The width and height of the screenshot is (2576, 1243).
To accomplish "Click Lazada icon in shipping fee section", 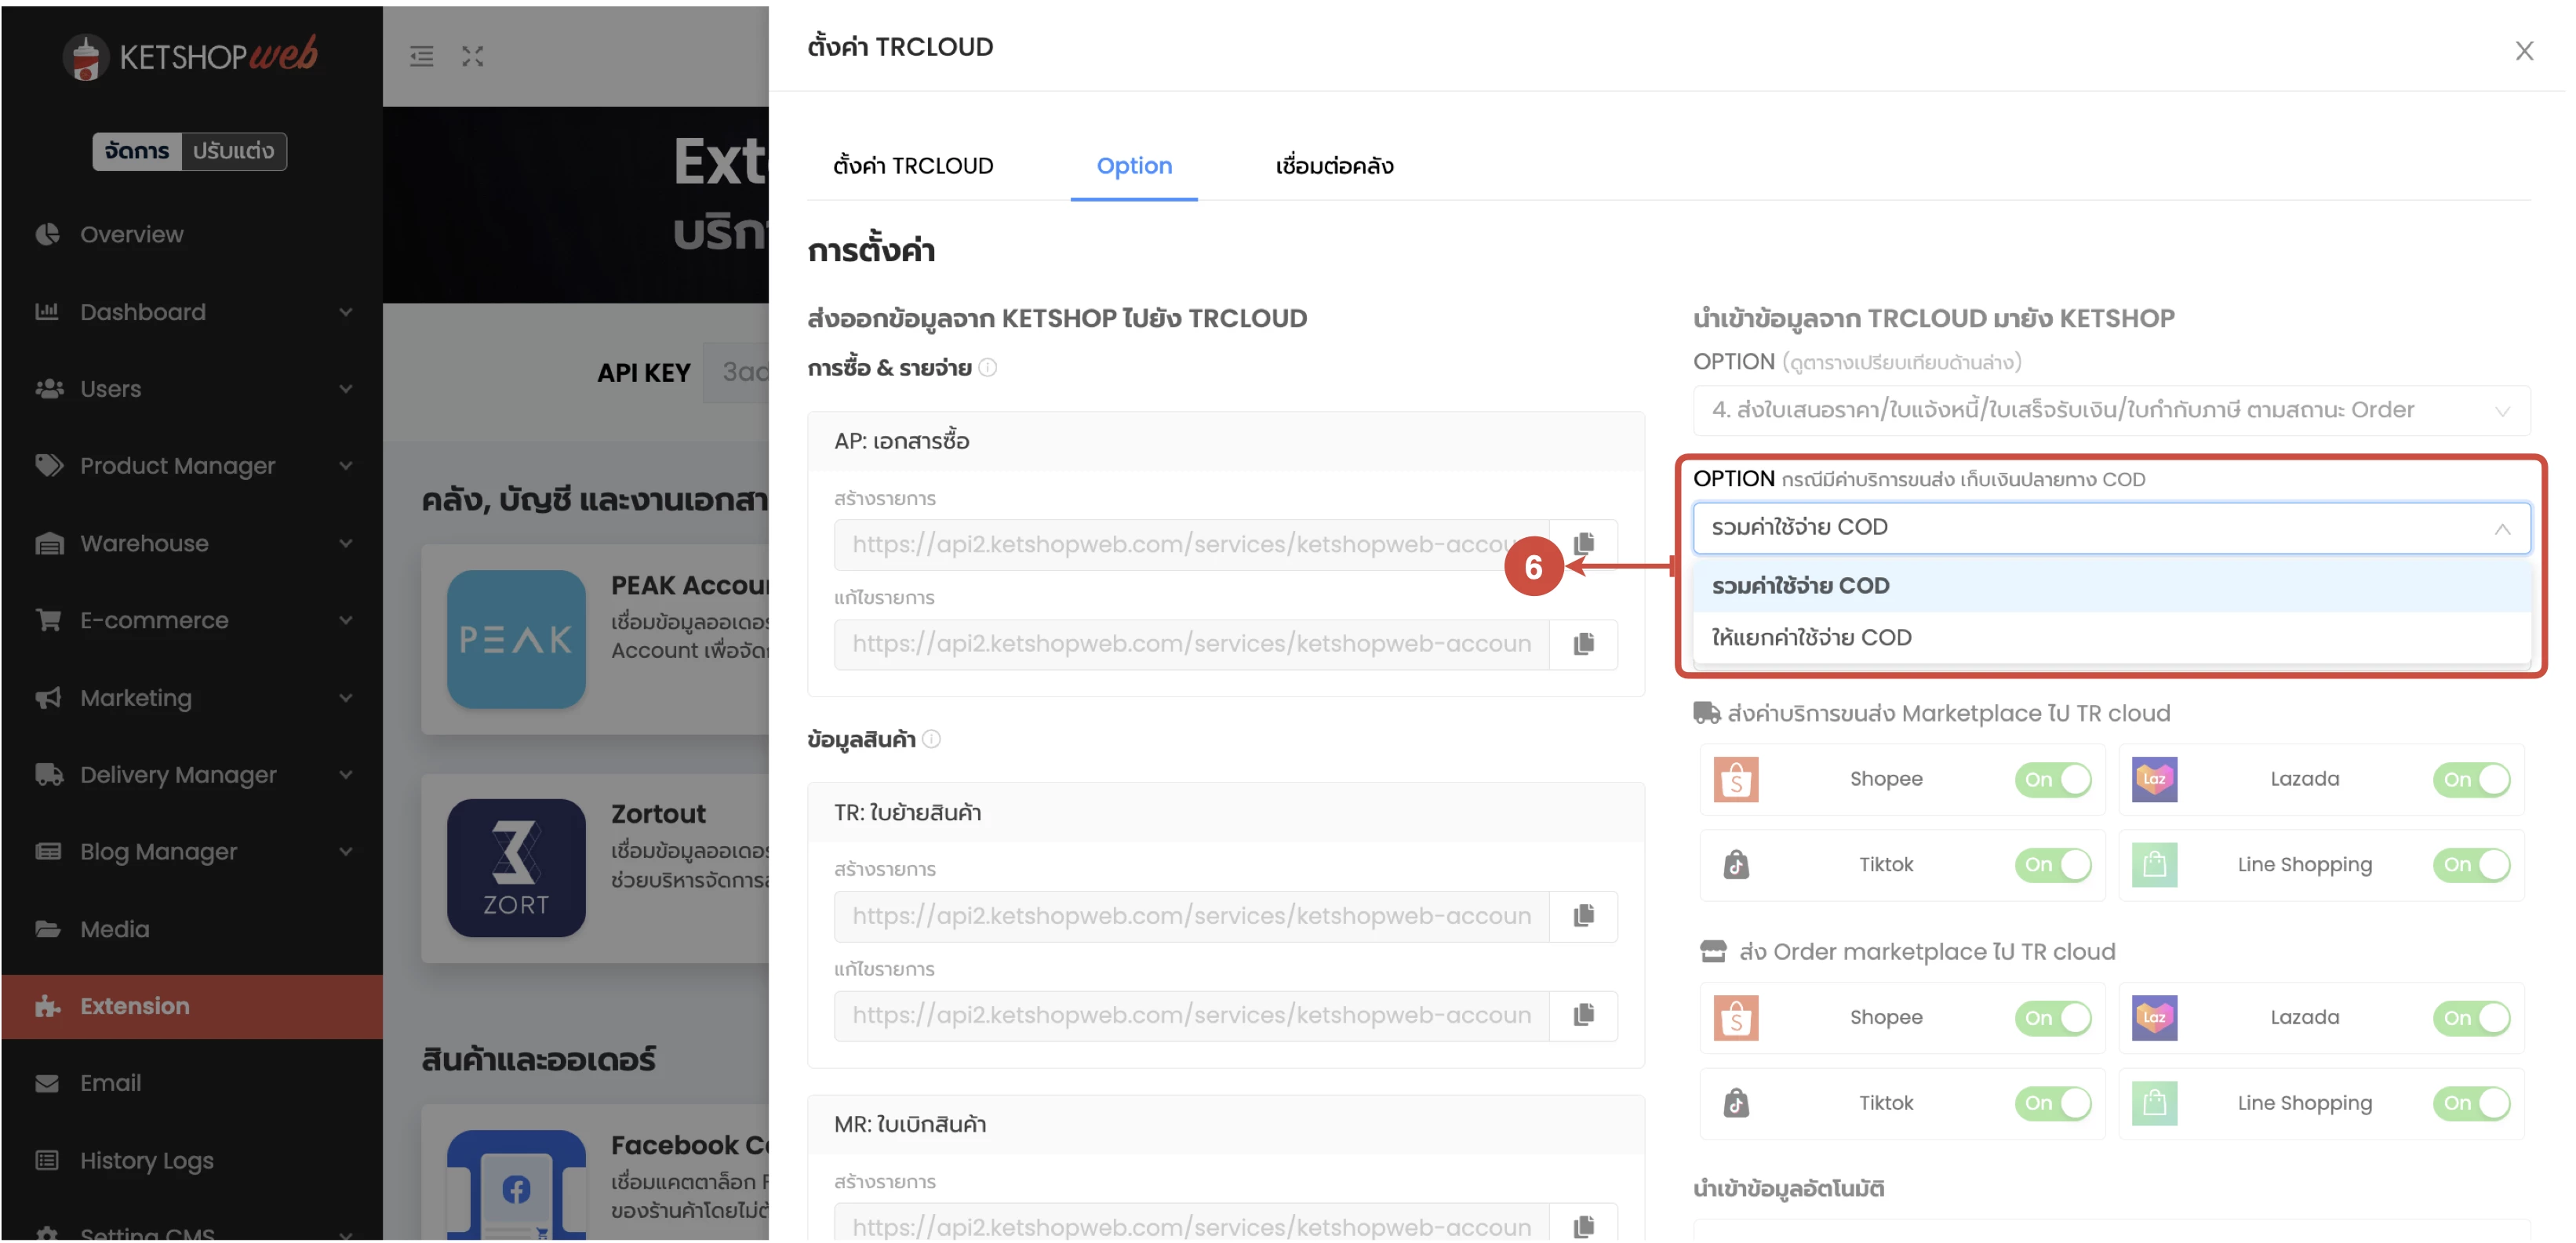I will coord(2154,779).
